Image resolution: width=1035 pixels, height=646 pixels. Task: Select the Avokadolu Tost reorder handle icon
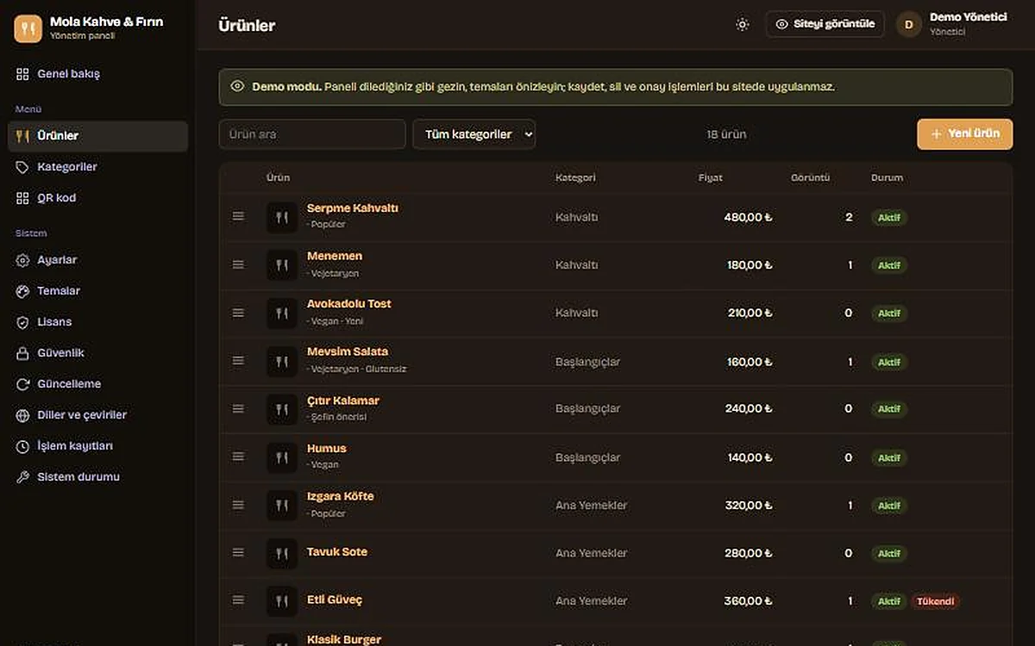(x=239, y=313)
